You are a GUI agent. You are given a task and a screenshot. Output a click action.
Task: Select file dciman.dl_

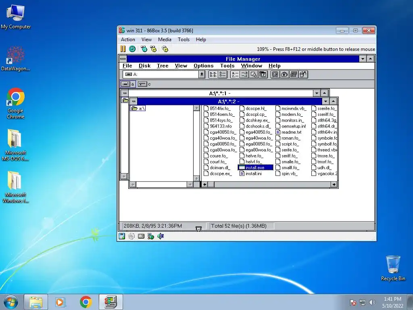tap(217, 168)
